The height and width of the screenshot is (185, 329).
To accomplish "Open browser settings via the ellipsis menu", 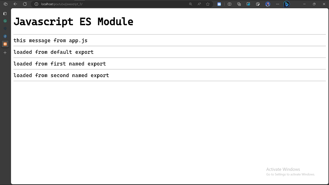I will tap(277, 4).
